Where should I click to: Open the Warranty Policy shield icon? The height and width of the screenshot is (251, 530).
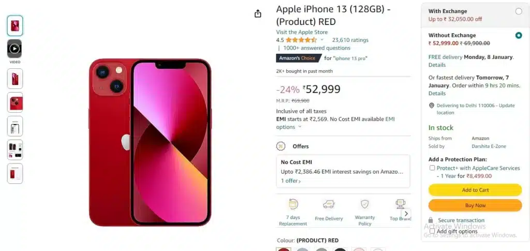pos(365,204)
